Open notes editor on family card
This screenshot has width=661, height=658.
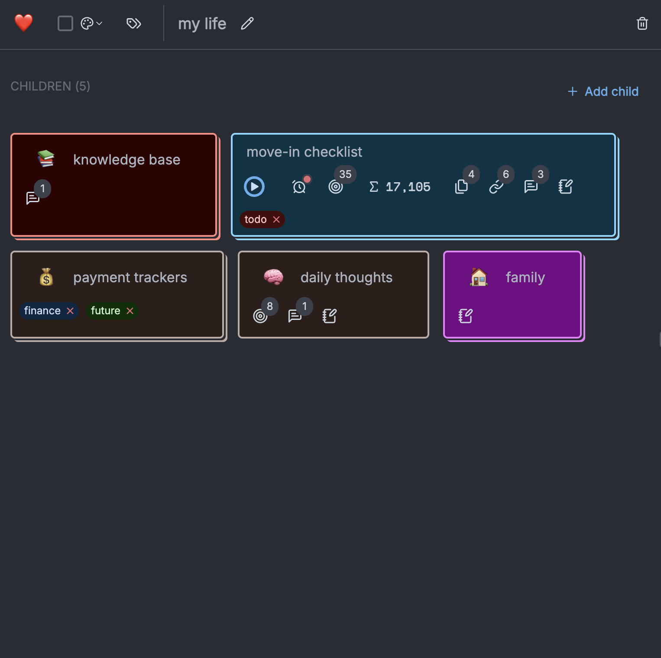pos(466,316)
